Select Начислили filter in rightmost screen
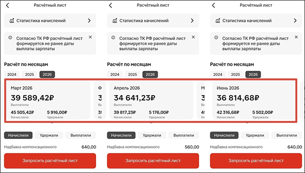 (x=224, y=135)
